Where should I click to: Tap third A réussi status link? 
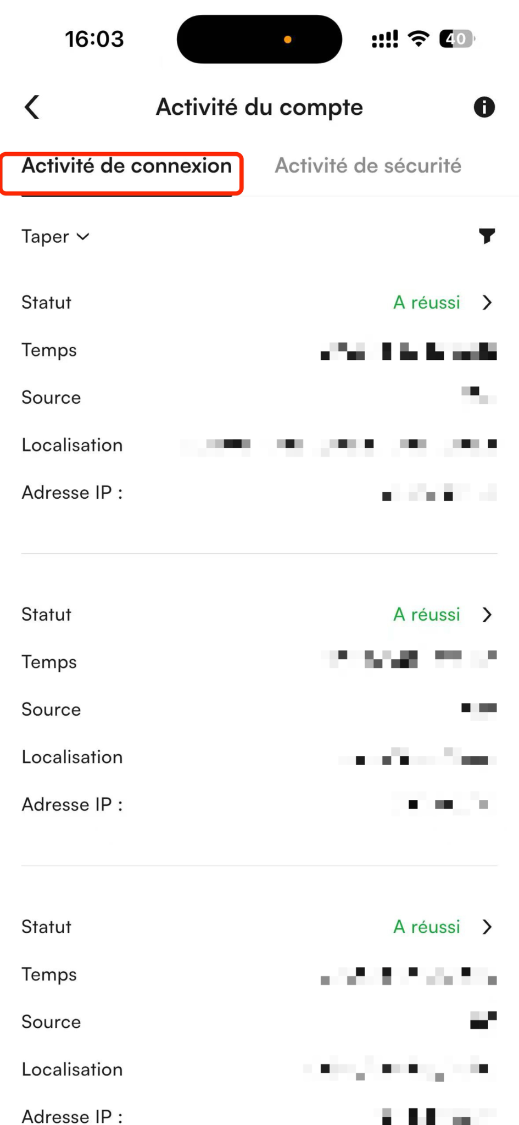pos(427,927)
